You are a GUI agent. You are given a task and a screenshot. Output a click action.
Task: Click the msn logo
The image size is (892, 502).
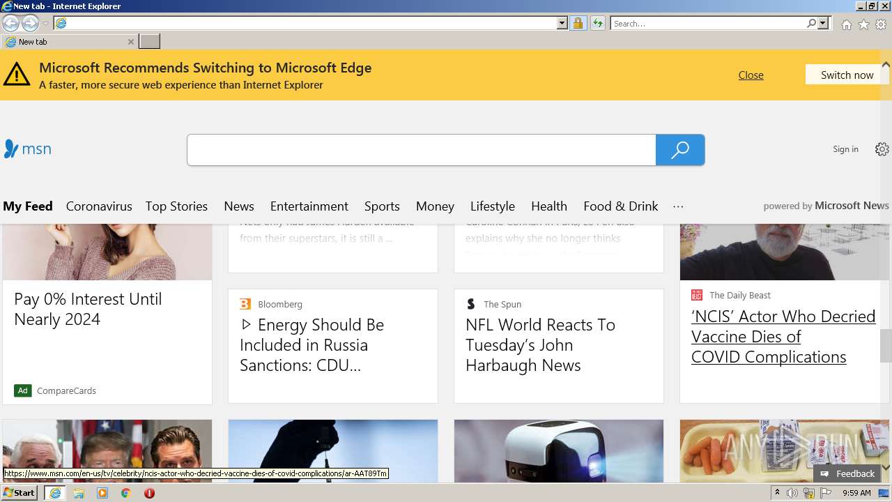pyautogui.click(x=28, y=149)
